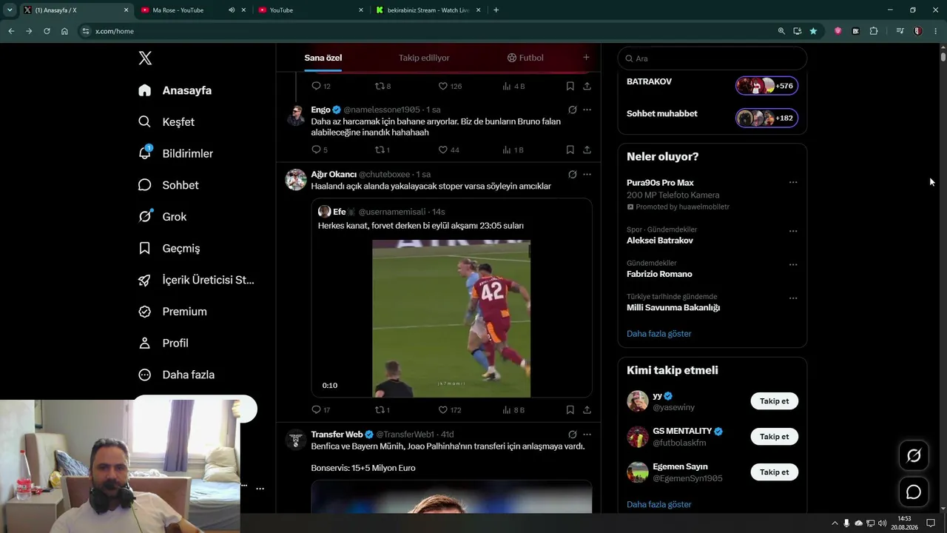Image resolution: width=947 pixels, height=533 pixels.
Task: Switch to bekirabiniz Stream browser tab
Action: click(x=428, y=10)
